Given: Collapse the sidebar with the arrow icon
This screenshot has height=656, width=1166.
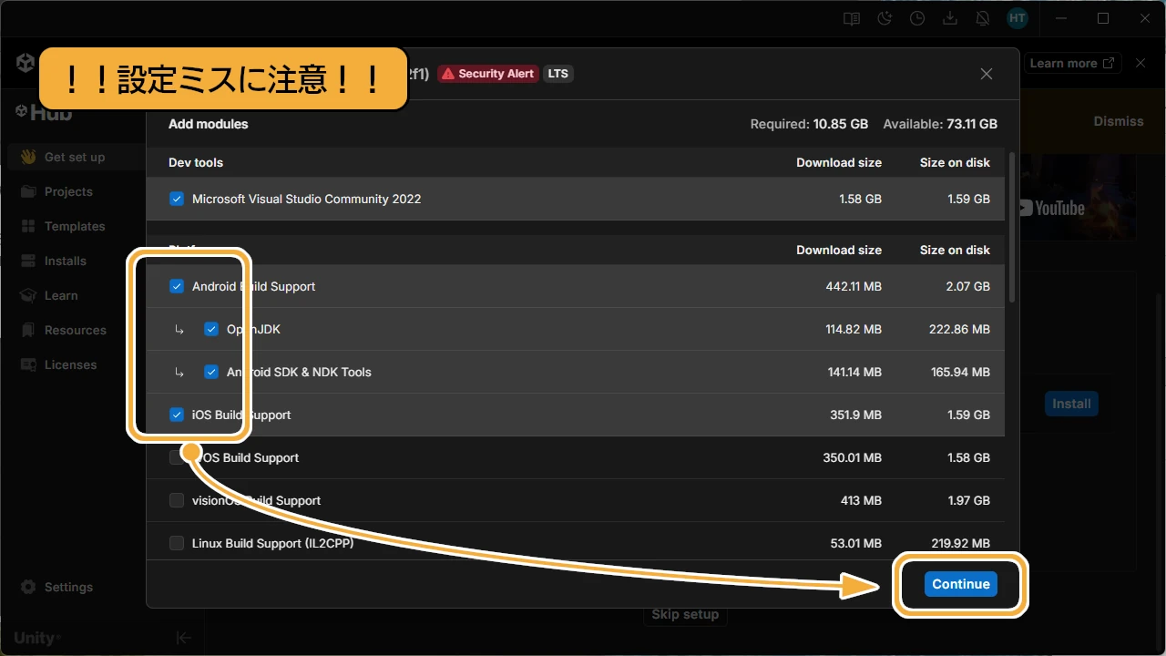Looking at the screenshot, I should tap(183, 638).
